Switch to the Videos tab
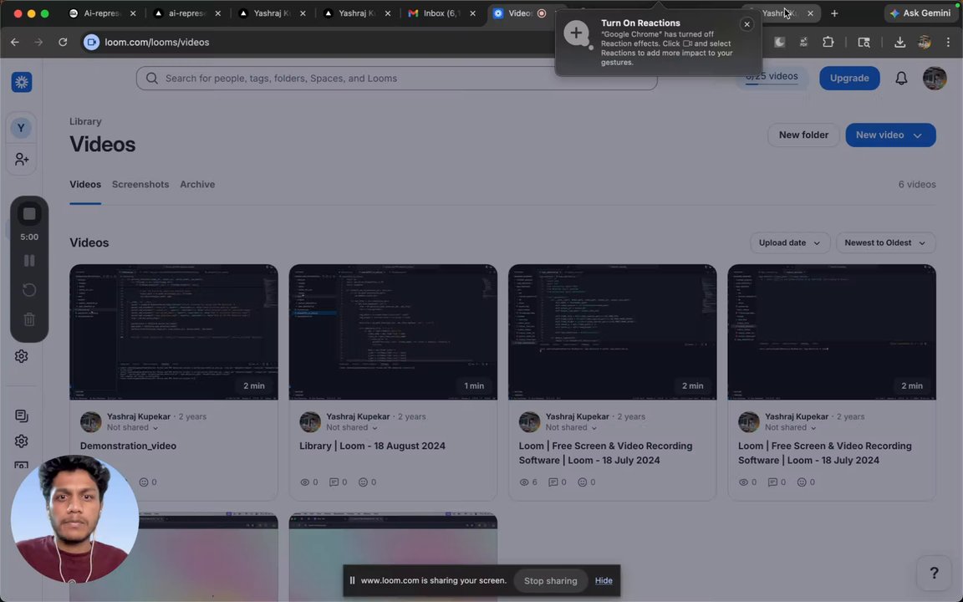 (x=85, y=184)
